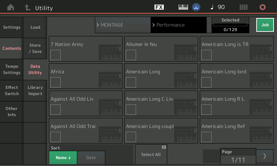
Task: Select the Allumer le feu checkbox
Action: (131, 55)
